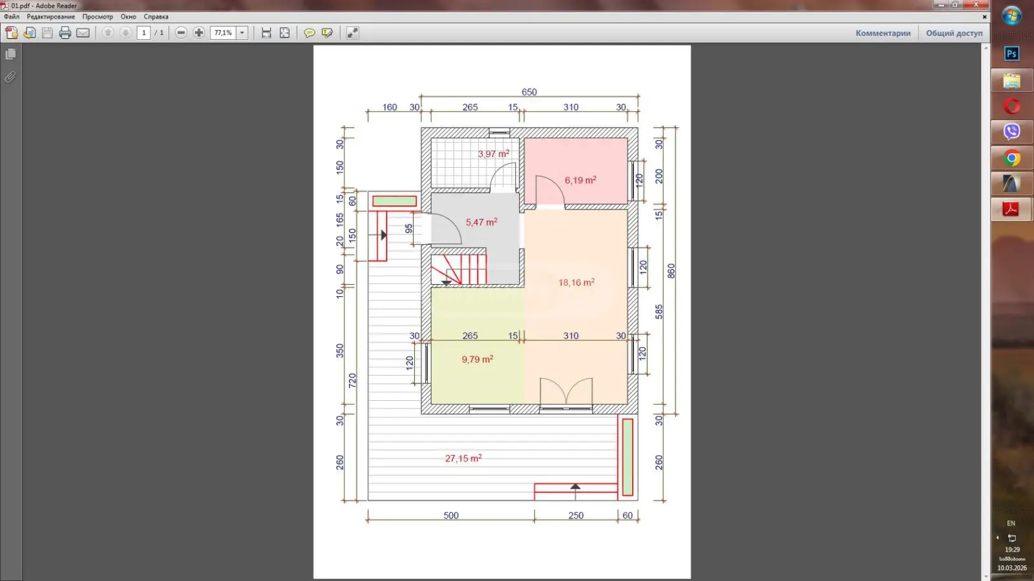Open the attachments paperclip panel icon
The height and width of the screenshot is (581, 1034).
coord(10,77)
